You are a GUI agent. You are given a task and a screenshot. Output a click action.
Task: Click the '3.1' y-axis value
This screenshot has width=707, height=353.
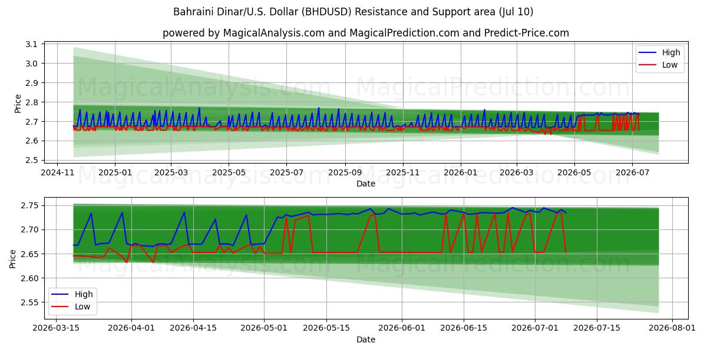coord(32,44)
